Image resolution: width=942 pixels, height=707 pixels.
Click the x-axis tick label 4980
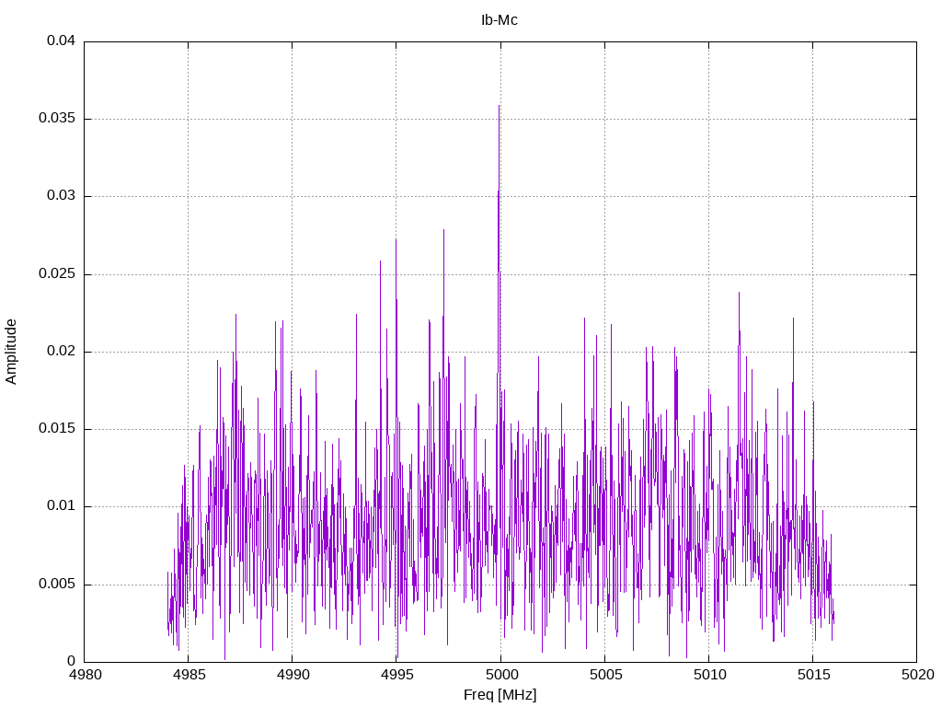(x=86, y=675)
